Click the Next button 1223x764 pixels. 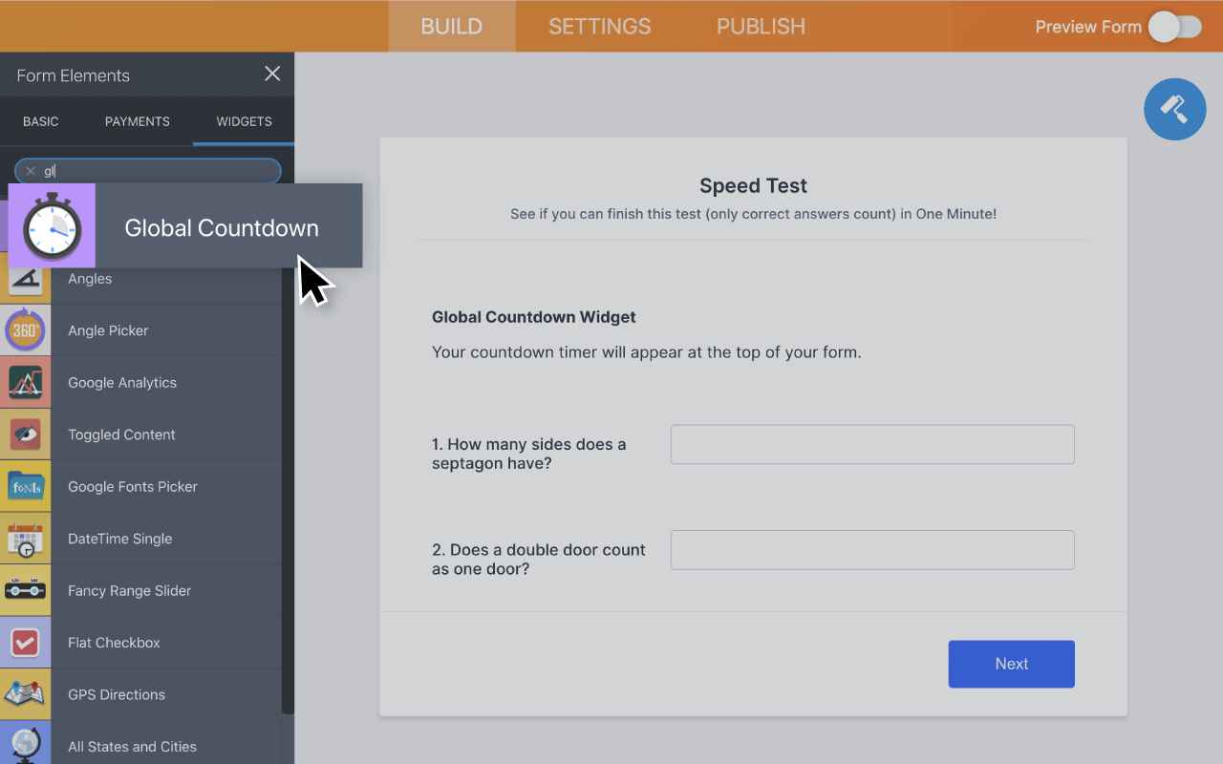coord(1011,664)
